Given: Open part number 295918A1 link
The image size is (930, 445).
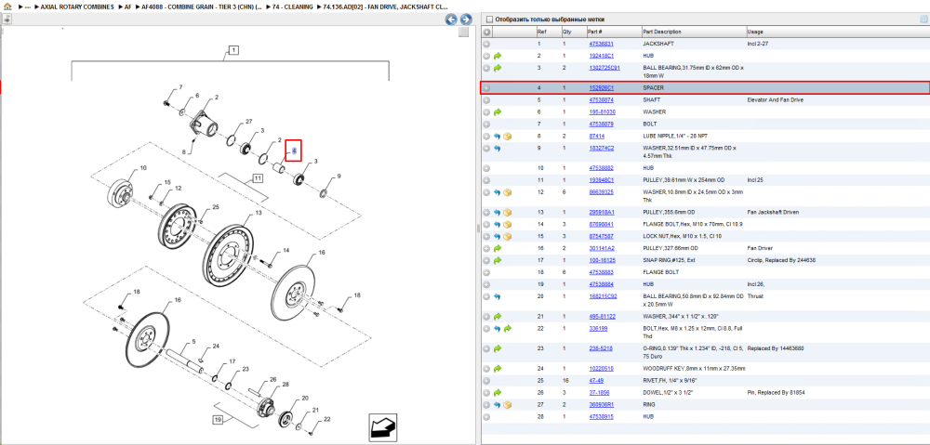Looking at the screenshot, I should click(x=602, y=212).
